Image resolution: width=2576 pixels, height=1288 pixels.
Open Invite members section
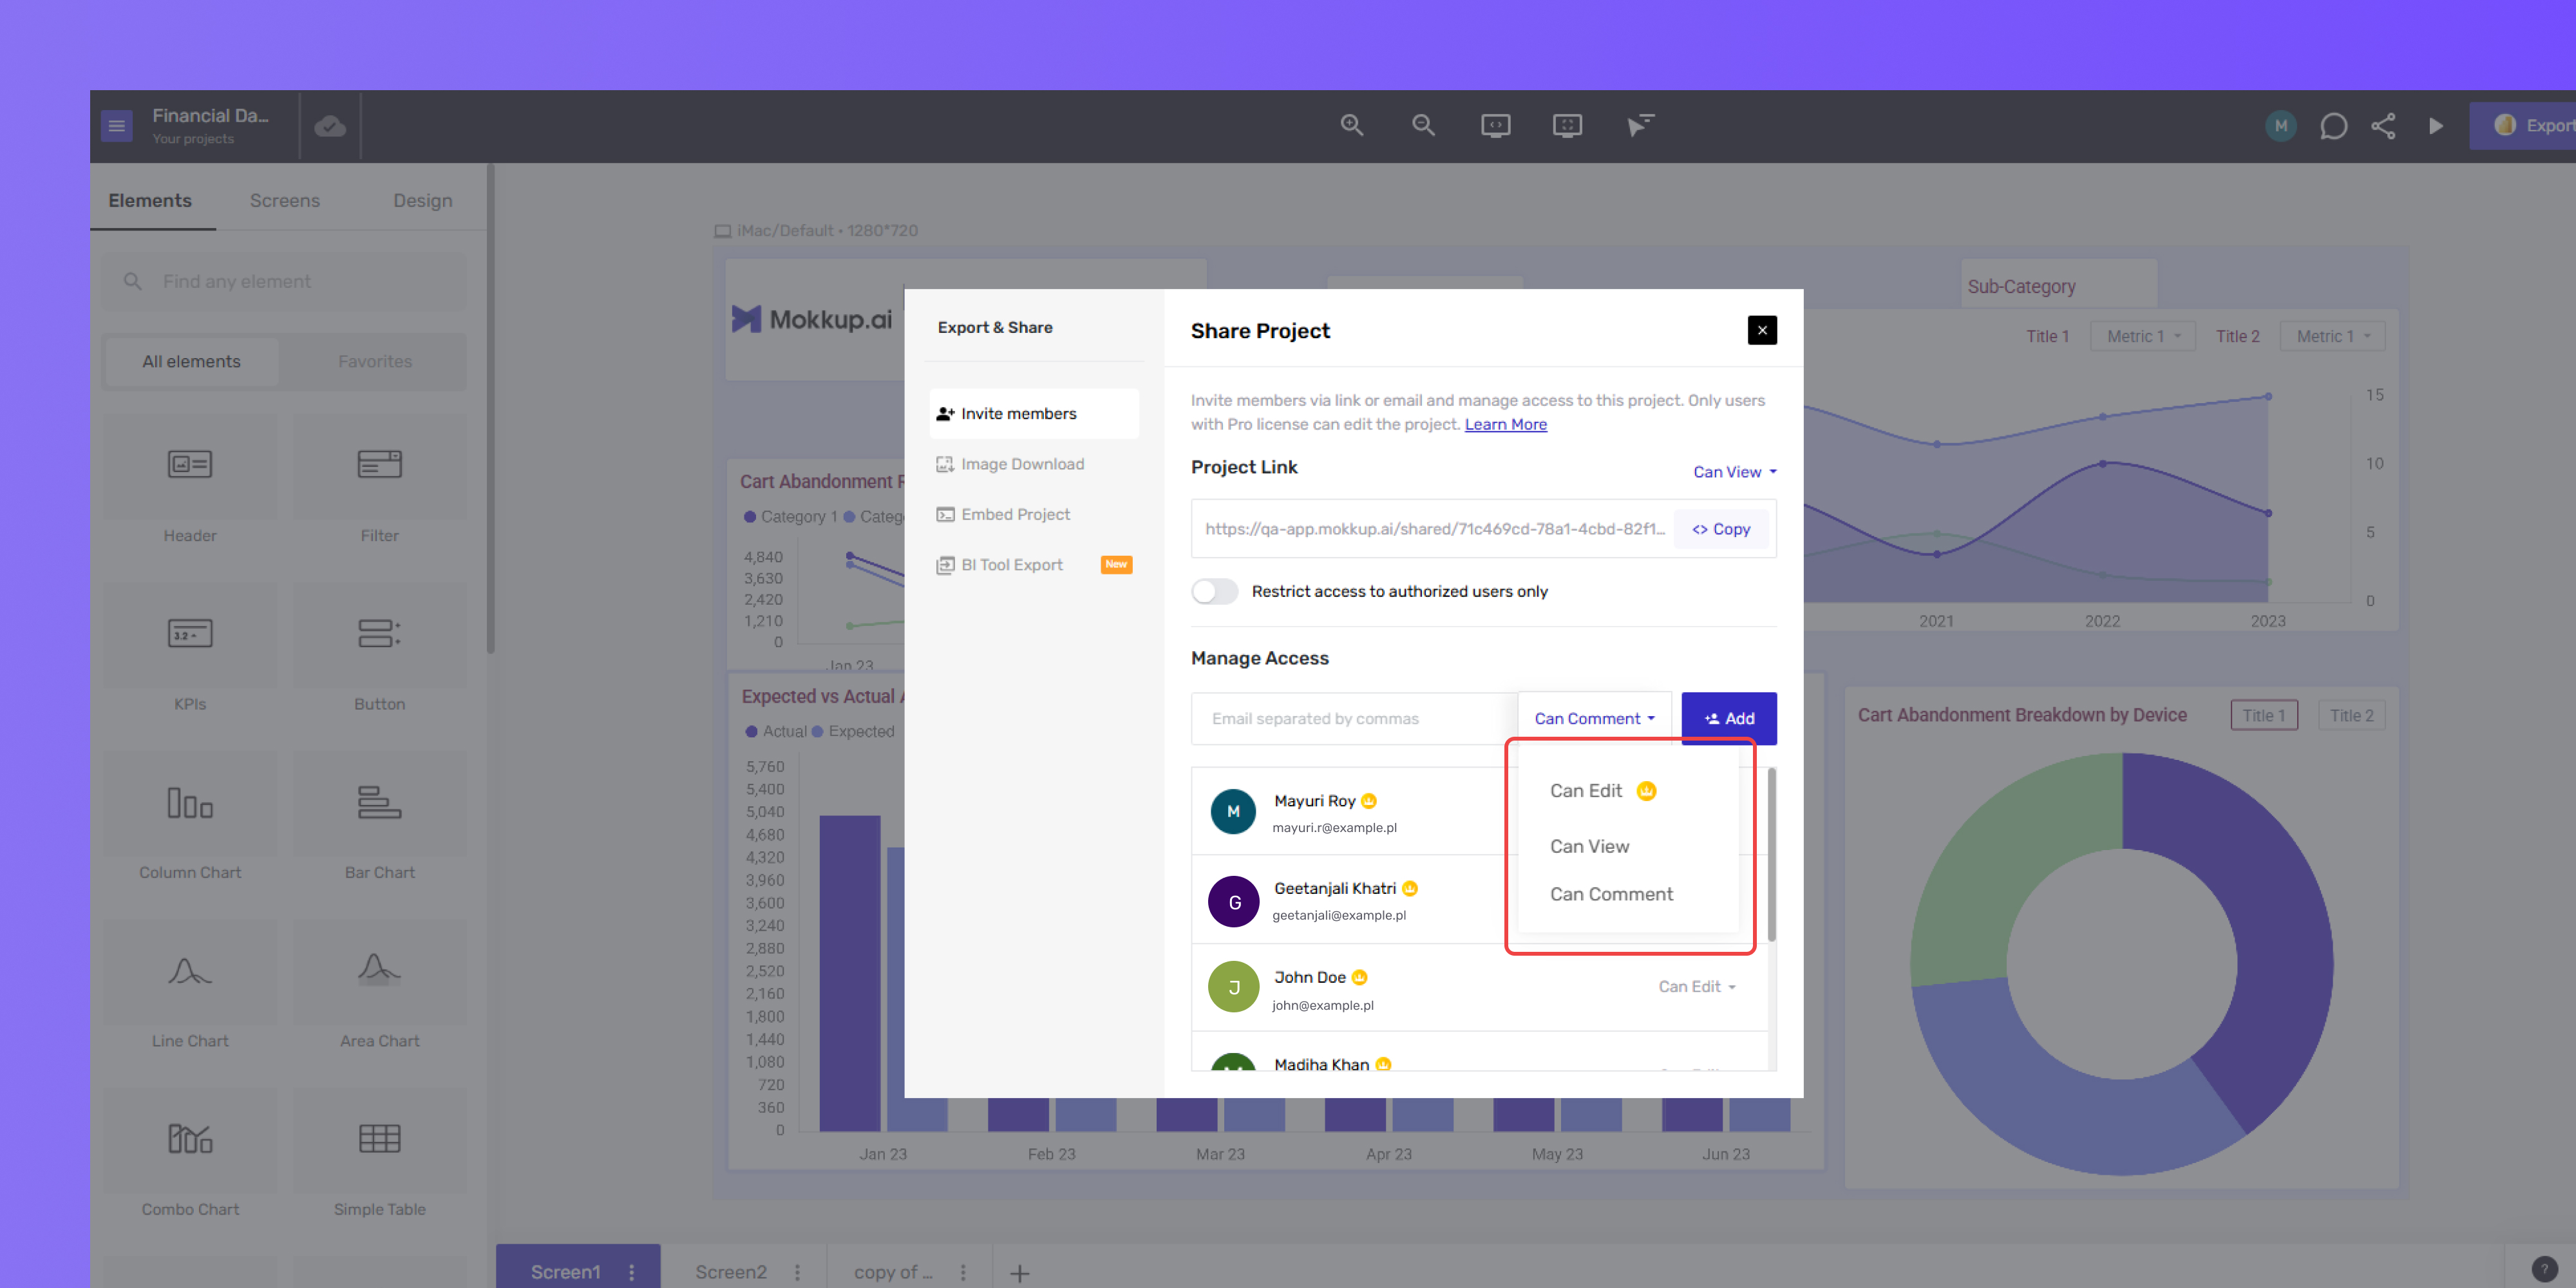pos(1034,413)
